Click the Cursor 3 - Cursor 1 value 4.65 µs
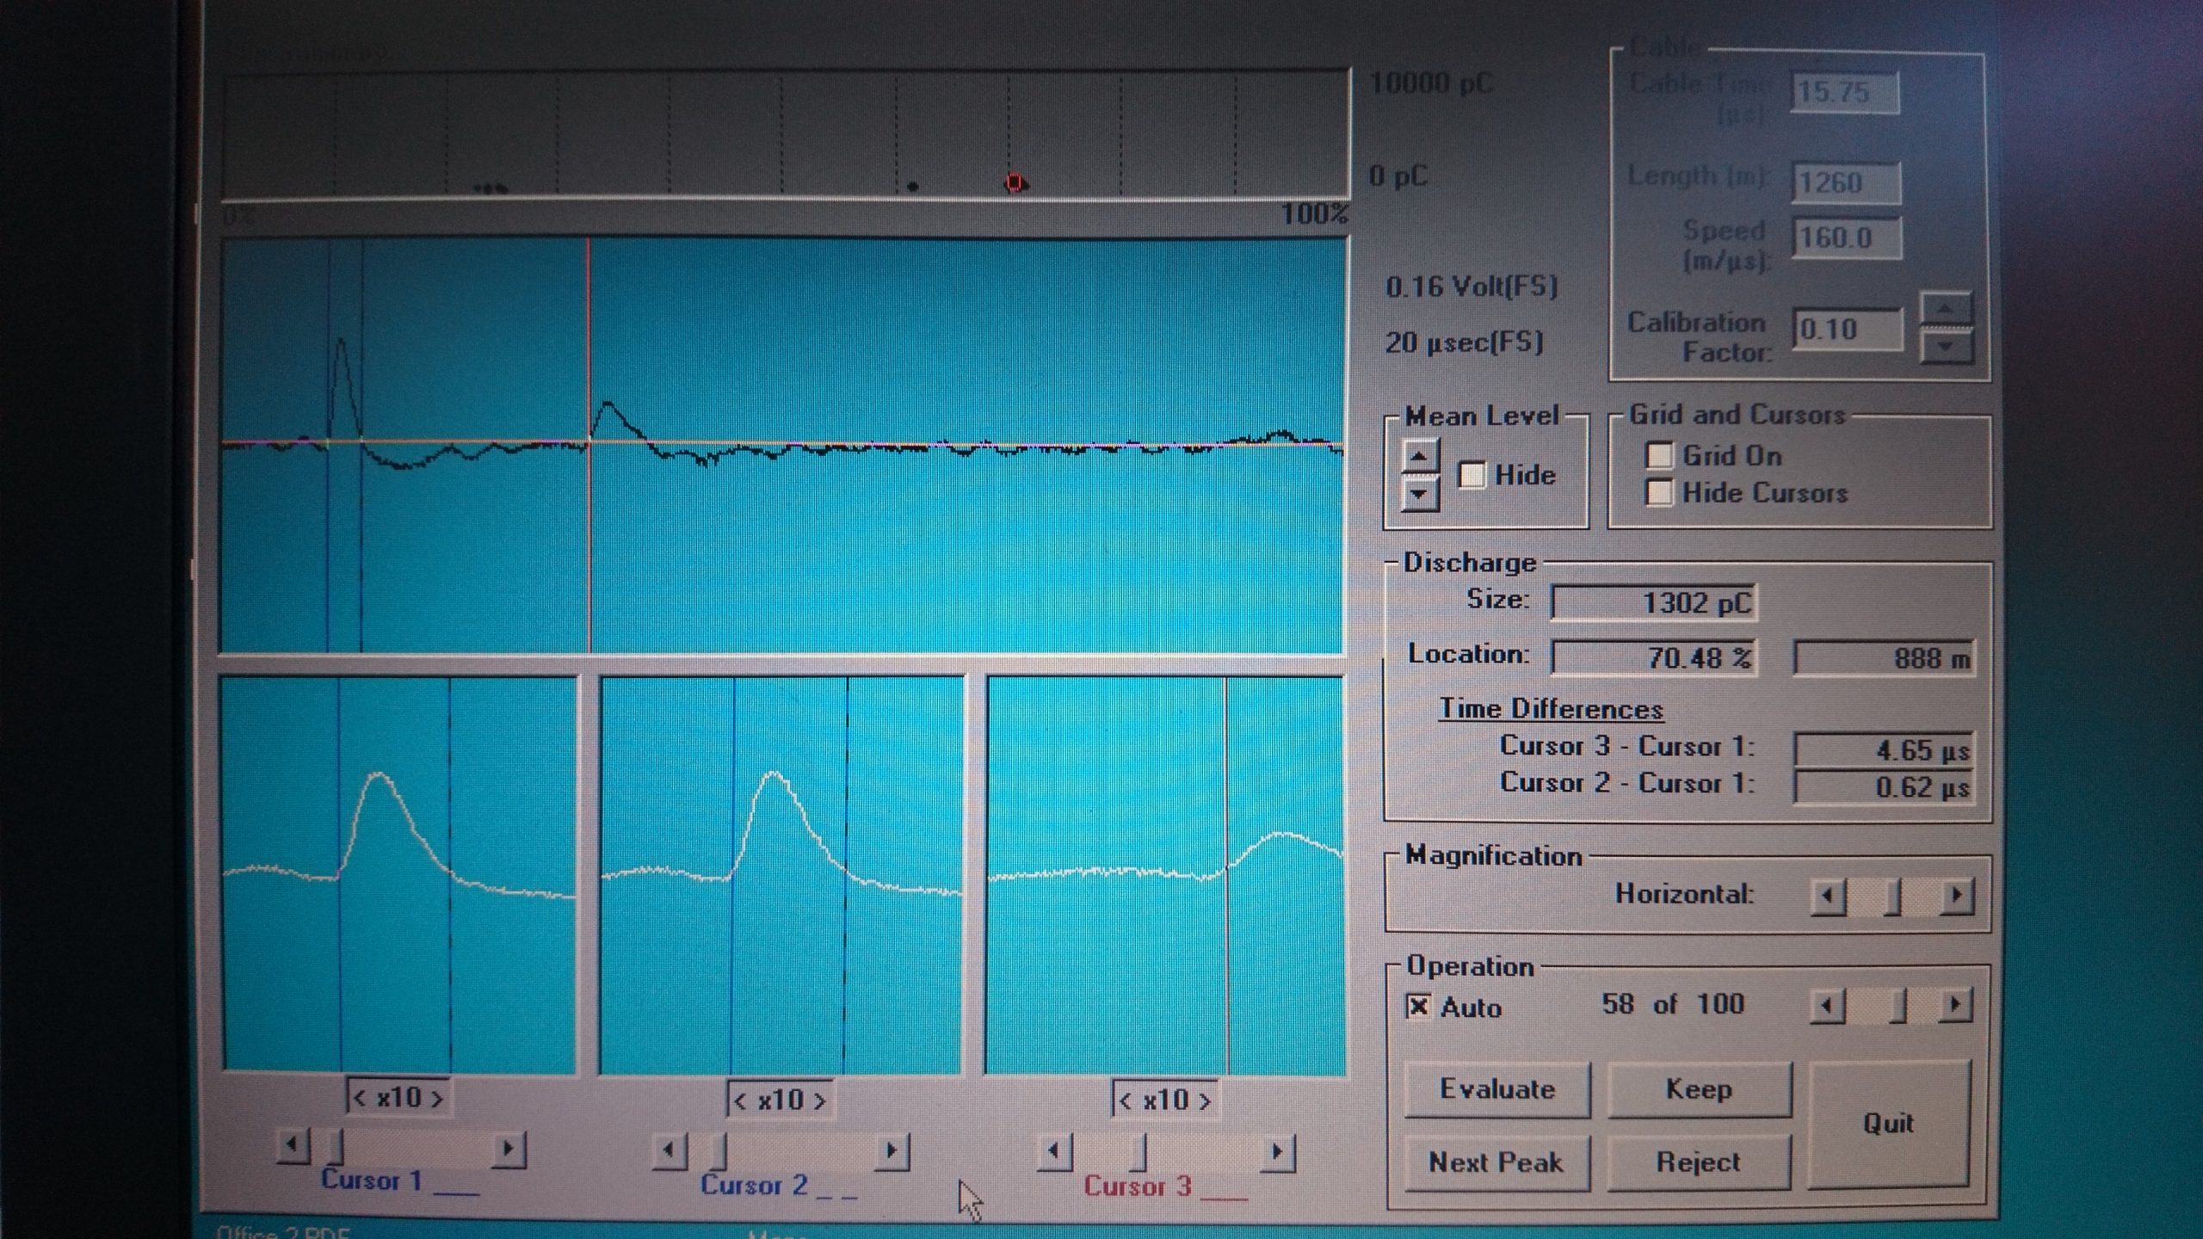Screen dimensions: 2203x1239 [x=1885, y=750]
